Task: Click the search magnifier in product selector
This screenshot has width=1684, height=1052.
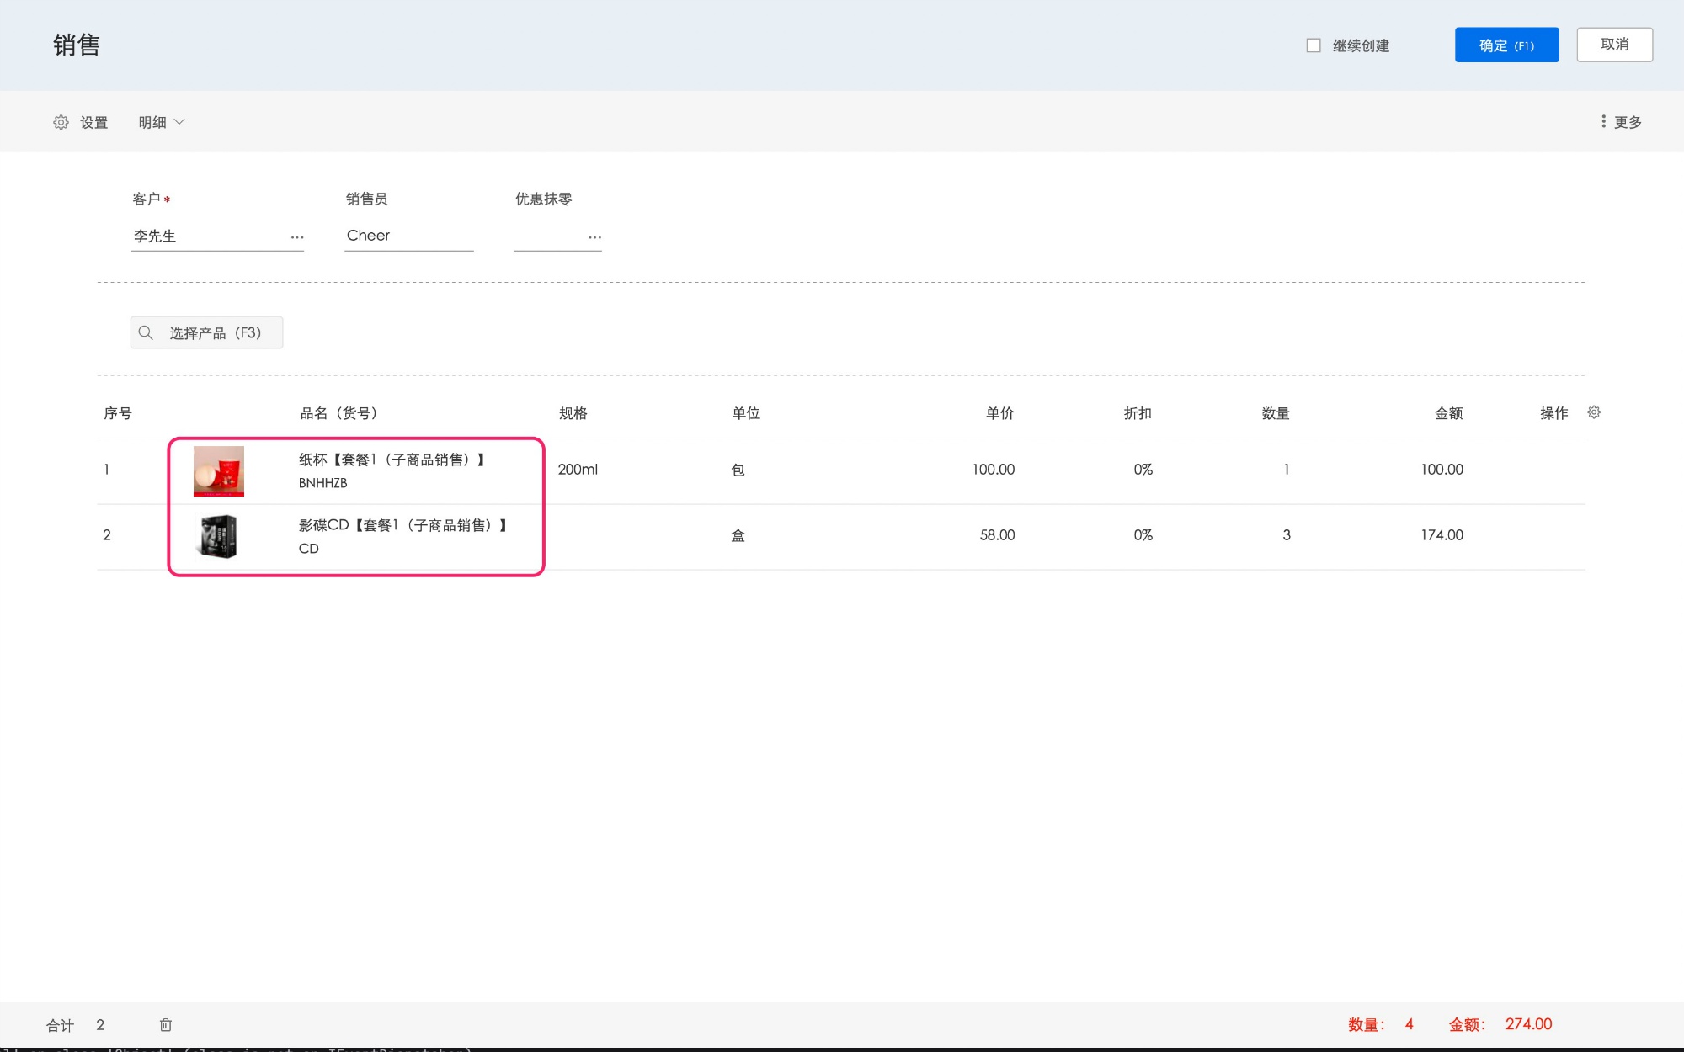Action: coord(146,333)
